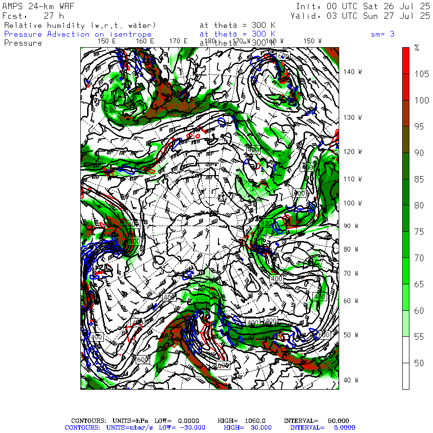Click the blue "Pressure Advection on isentrope" label
The height and width of the screenshot is (433, 433).
(78, 34)
